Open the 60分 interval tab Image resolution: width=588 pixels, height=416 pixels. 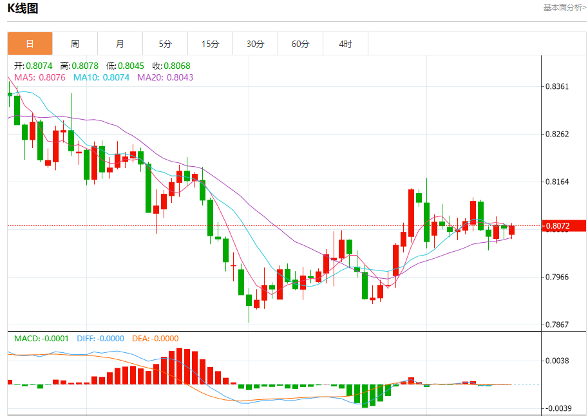(x=300, y=44)
